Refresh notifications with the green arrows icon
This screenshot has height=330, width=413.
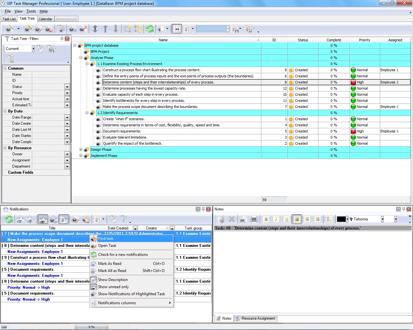coord(9,220)
